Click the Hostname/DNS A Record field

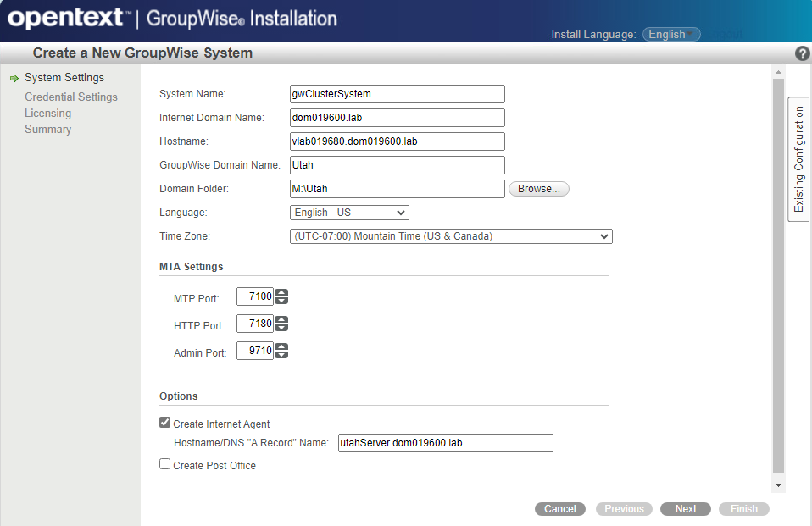pyautogui.click(x=445, y=443)
